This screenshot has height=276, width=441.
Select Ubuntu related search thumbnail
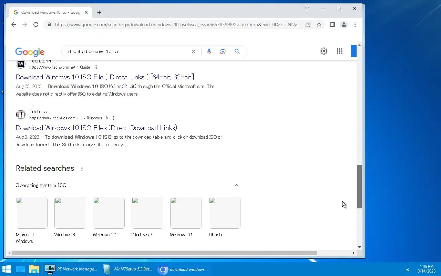pyautogui.click(x=224, y=213)
